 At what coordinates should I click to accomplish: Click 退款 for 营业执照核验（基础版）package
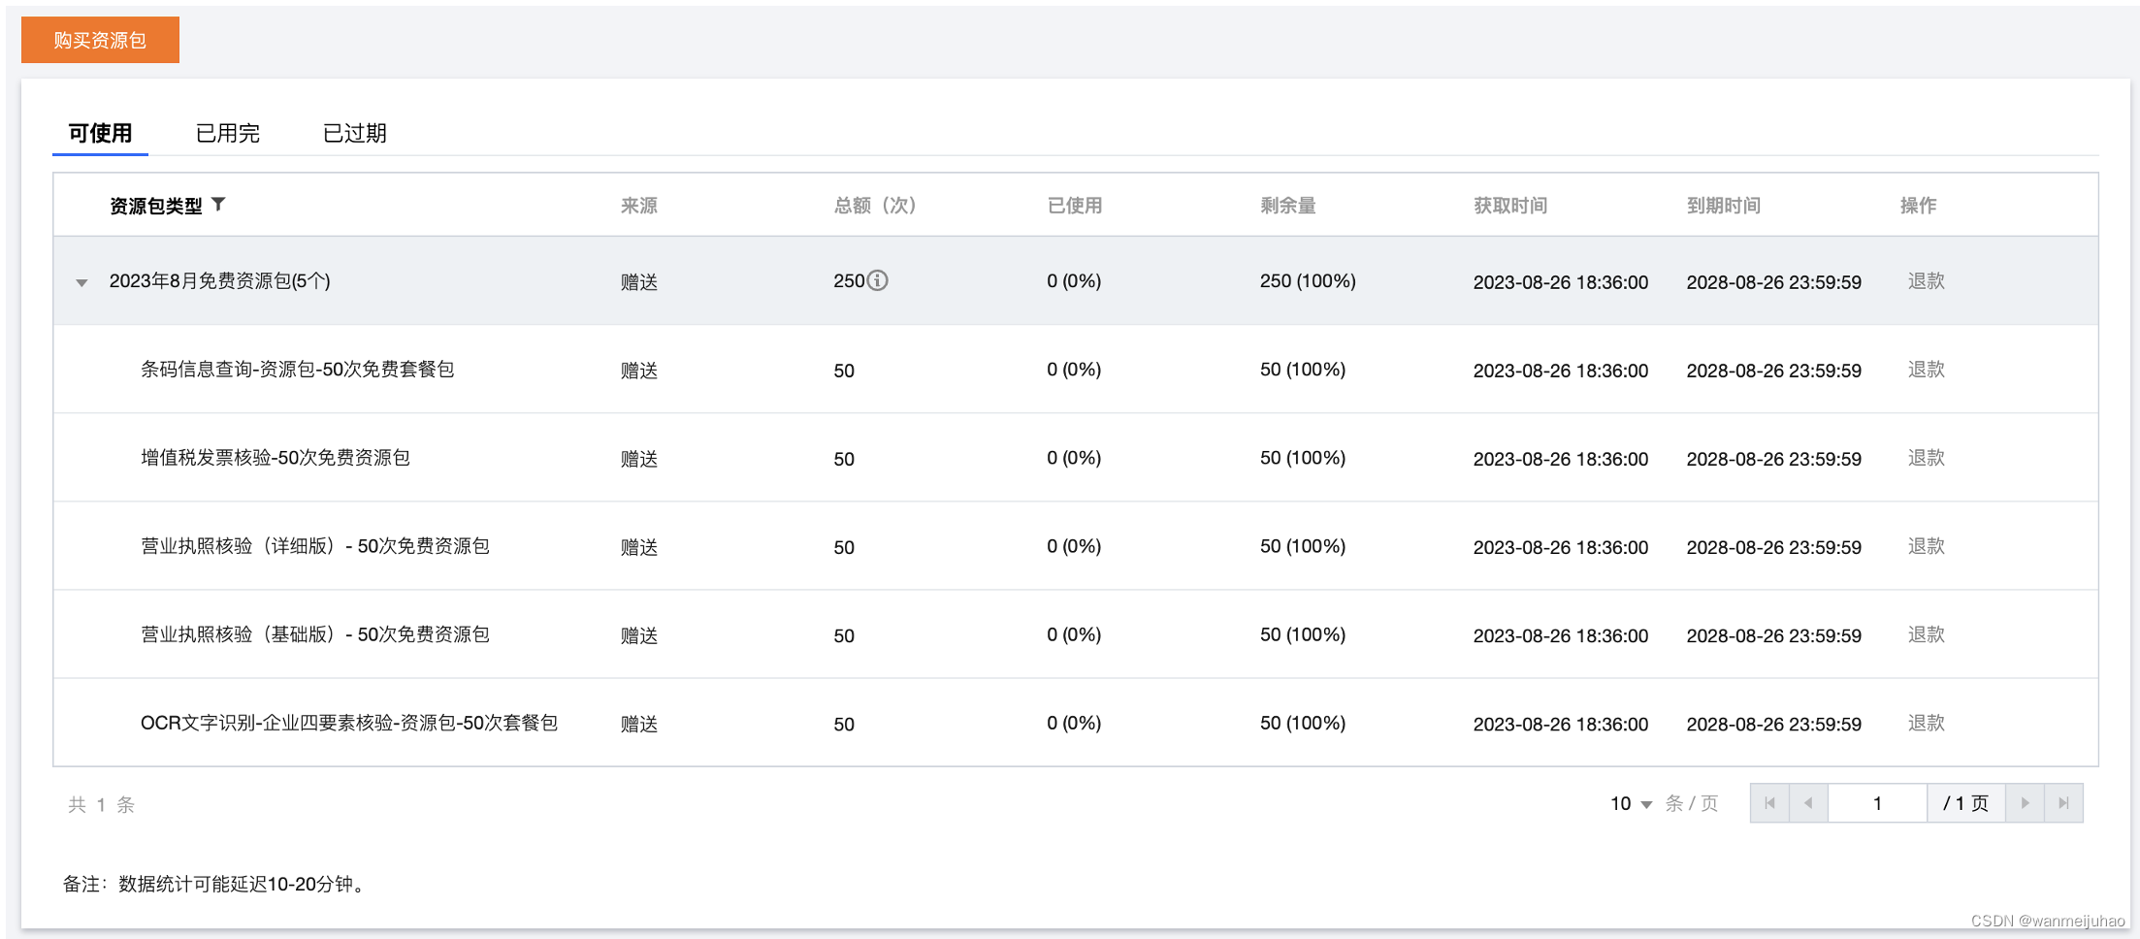[1926, 633]
